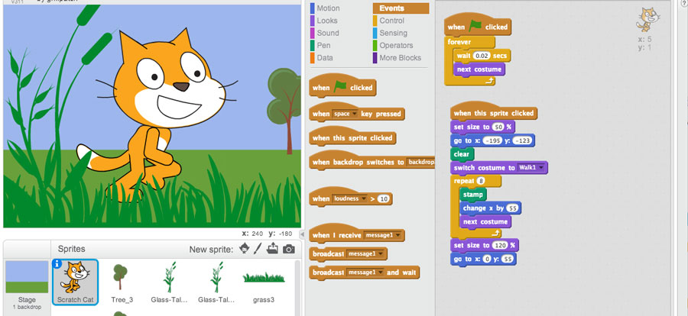Screen dimensions: 688x316
Task: Select the Events block category
Action: [401, 8]
